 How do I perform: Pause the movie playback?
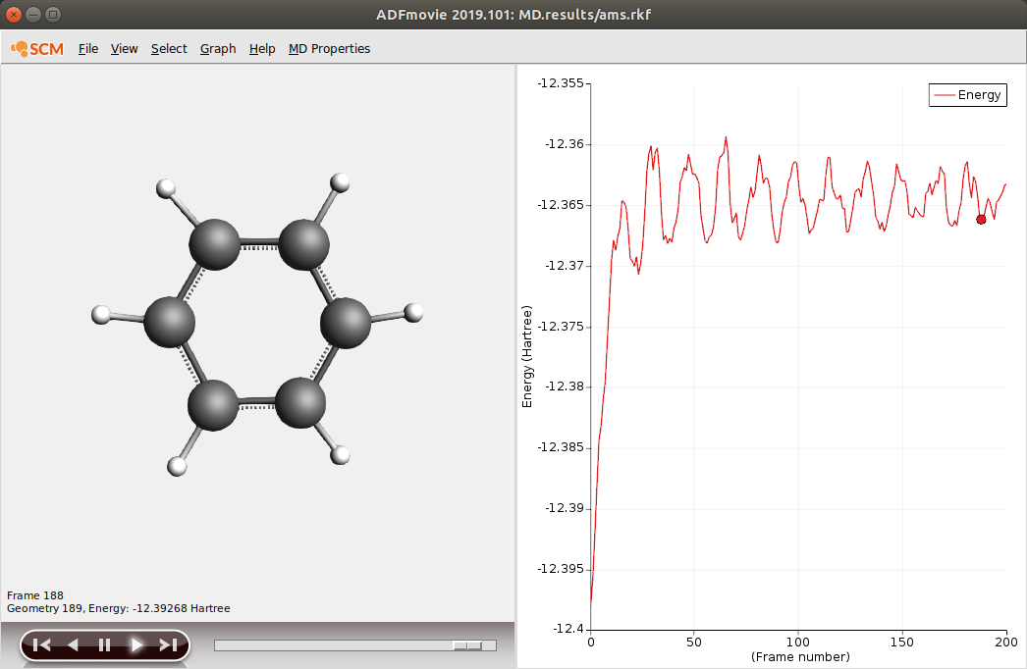click(104, 644)
